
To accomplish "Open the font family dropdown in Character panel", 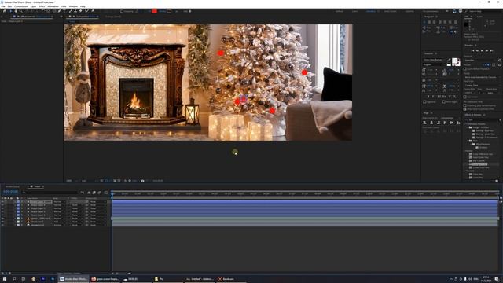I will click(x=434, y=60).
